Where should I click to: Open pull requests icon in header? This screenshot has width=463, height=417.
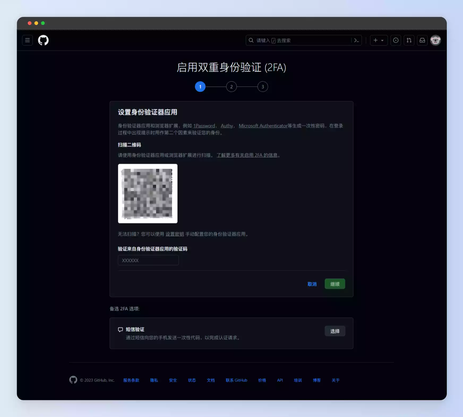(x=409, y=40)
